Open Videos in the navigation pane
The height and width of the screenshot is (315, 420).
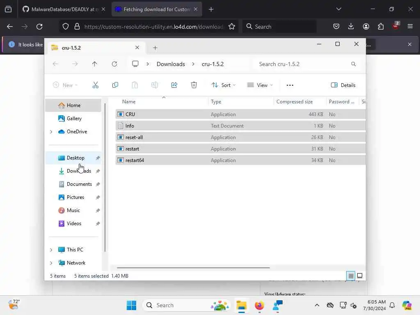[x=73, y=224]
